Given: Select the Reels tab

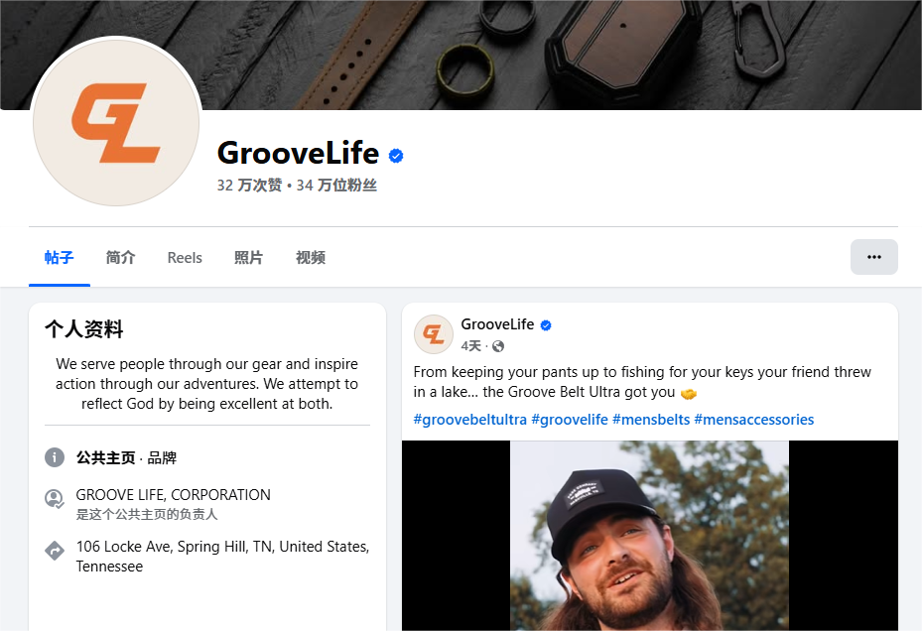Looking at the screenshot, I should (185, 258).
